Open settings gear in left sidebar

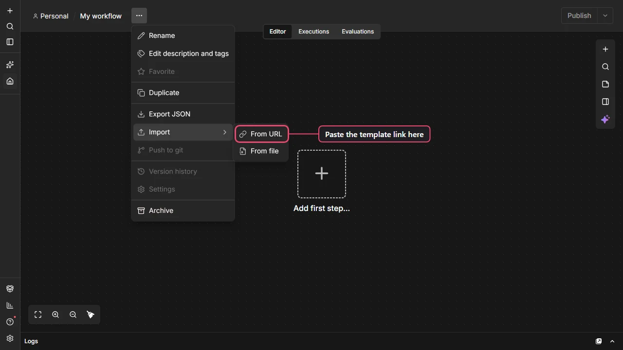10,338
